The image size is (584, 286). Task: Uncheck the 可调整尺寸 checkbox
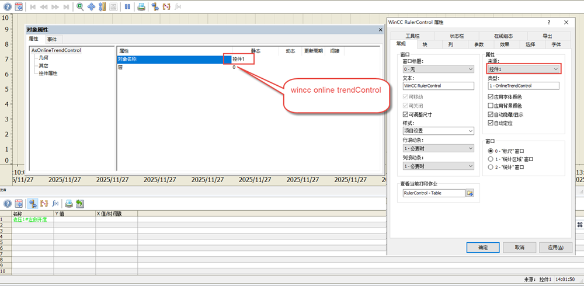406,114
